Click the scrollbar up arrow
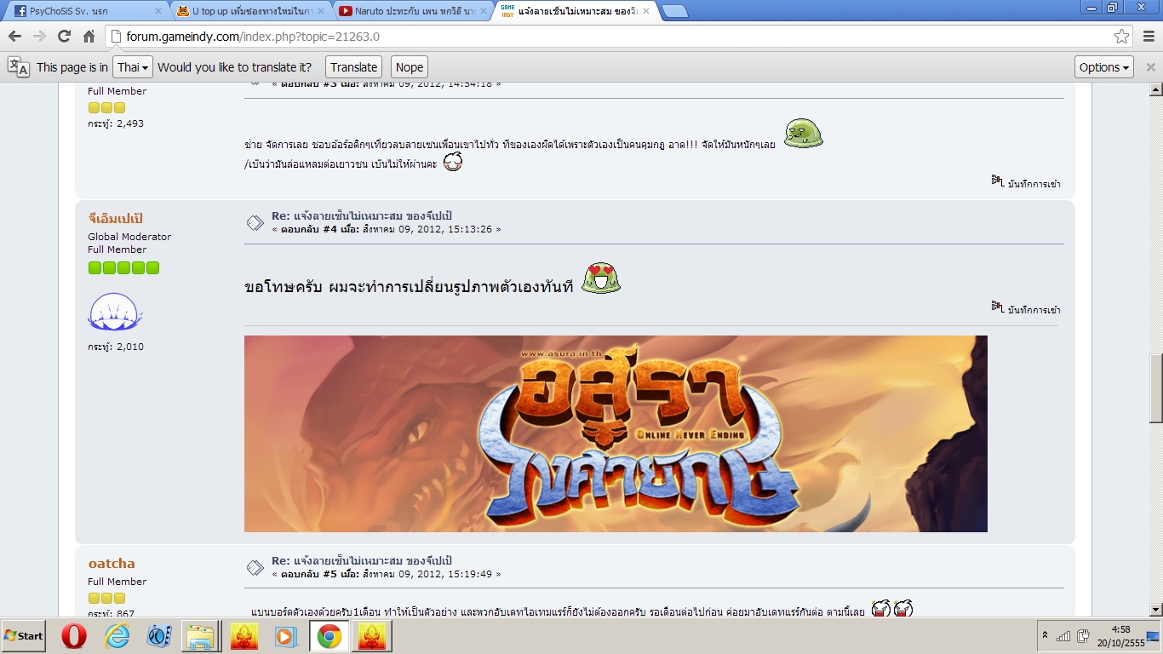Viewport: 1163px width, 654px height. (1156, 89)
